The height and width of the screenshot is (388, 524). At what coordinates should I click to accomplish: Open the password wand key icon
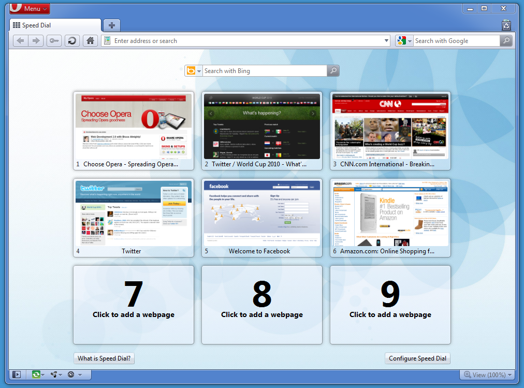54,40
